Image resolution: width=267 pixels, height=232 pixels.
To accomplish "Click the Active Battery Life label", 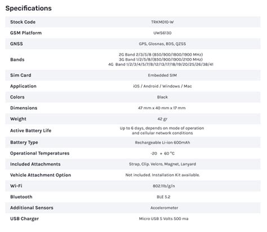I will [x=30, y=131].
